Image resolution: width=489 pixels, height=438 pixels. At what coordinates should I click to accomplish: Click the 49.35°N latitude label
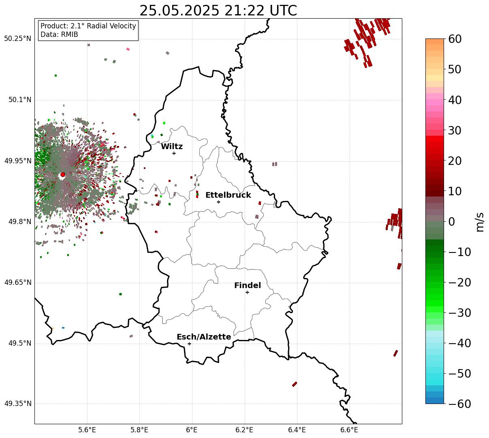(x=18, y=404)
